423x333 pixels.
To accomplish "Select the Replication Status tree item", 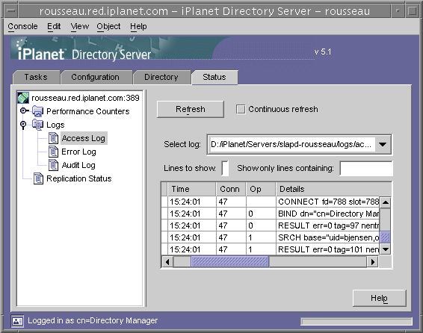I will [79, 178].
